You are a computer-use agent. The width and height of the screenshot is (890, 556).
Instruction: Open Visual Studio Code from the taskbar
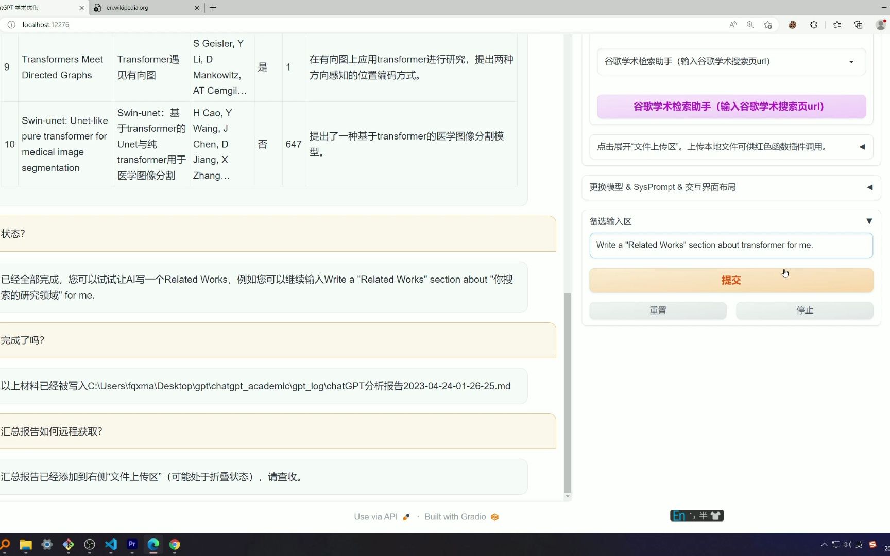(x=111, y=545)
